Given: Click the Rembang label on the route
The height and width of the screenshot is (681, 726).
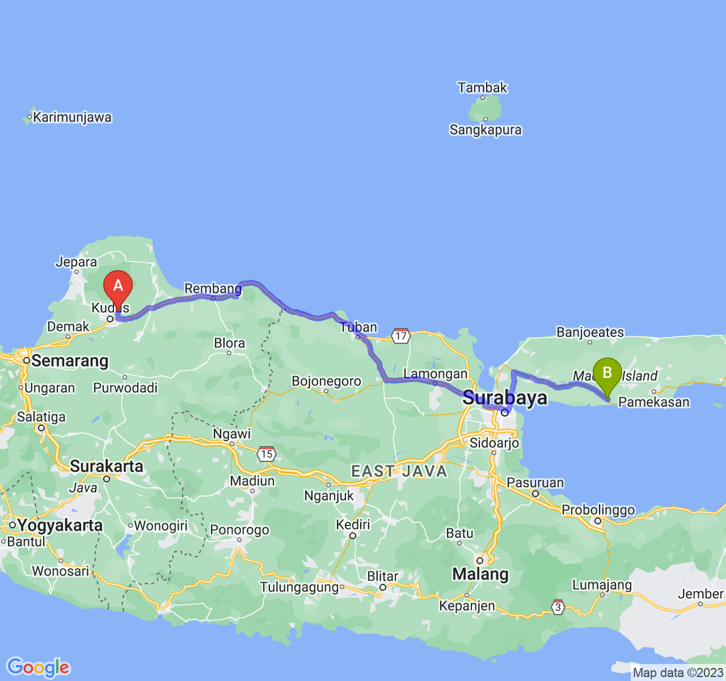Looking at the screenshot, I should point(213,288).
